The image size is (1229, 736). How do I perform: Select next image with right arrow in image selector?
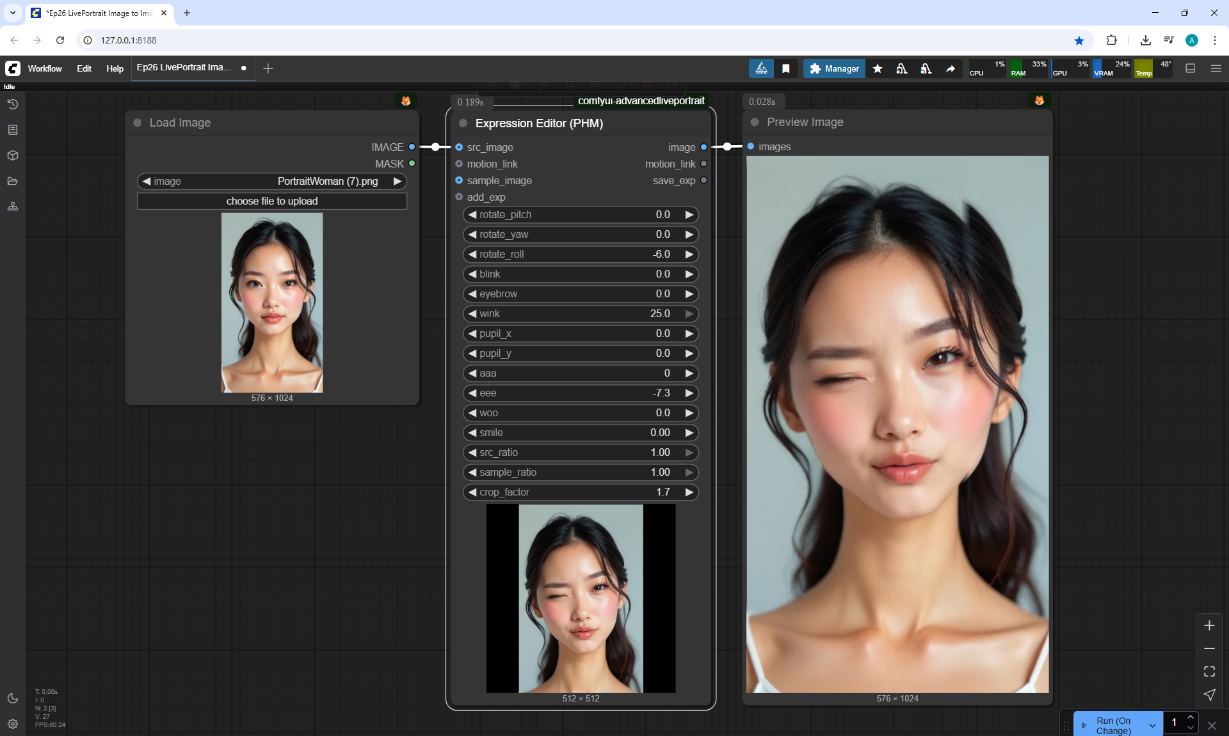pos(398,181)
